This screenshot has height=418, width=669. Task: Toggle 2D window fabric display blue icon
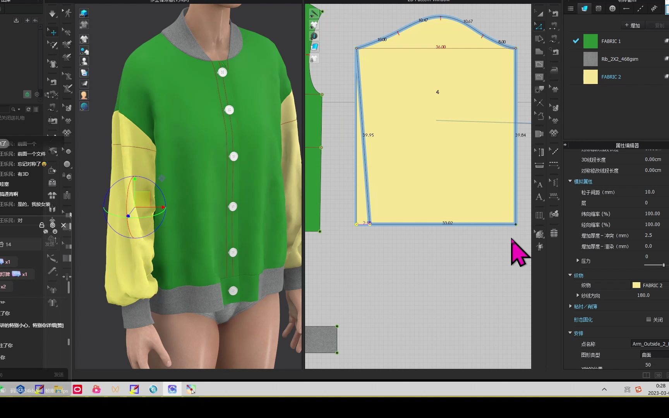(x=314, y=47)
